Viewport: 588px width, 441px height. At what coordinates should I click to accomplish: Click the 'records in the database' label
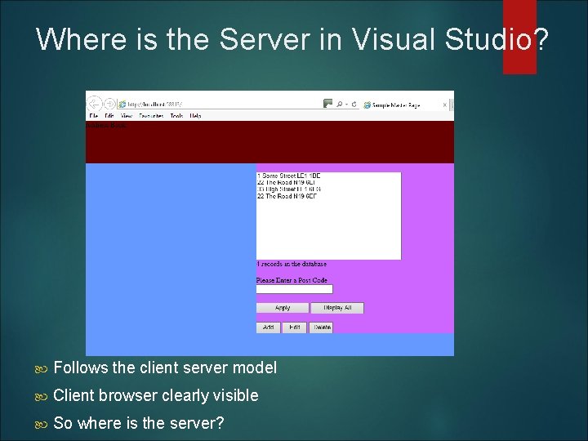click(292, 264)
